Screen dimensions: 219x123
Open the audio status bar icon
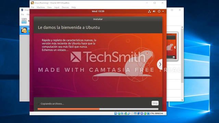[122, 113]
